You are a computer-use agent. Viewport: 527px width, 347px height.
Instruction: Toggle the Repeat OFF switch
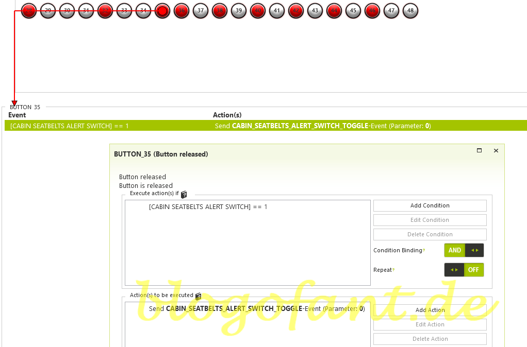click(x=464, y=270)
